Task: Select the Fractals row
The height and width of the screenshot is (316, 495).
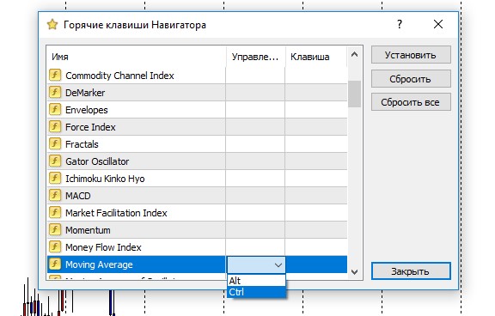Action: coord(197,144)
